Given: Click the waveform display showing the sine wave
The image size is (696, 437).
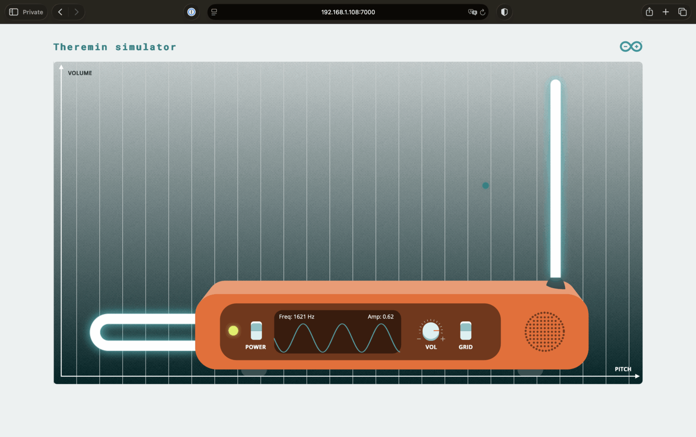Looking at the screenshot, I should pyautogui.click(x=338, y=335).
